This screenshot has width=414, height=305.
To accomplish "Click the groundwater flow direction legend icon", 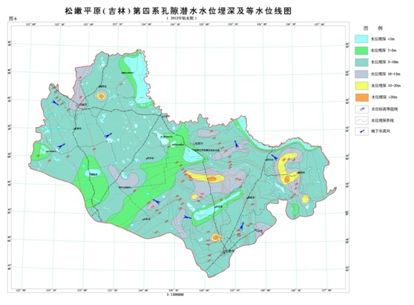I will pos(361,131).
